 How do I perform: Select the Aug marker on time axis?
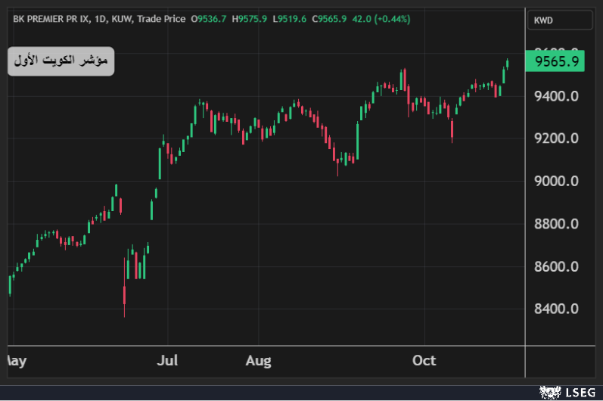pos(258,361)
